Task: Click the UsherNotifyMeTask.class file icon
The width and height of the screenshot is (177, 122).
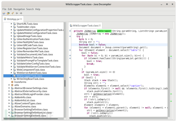Action: (14, 42)
